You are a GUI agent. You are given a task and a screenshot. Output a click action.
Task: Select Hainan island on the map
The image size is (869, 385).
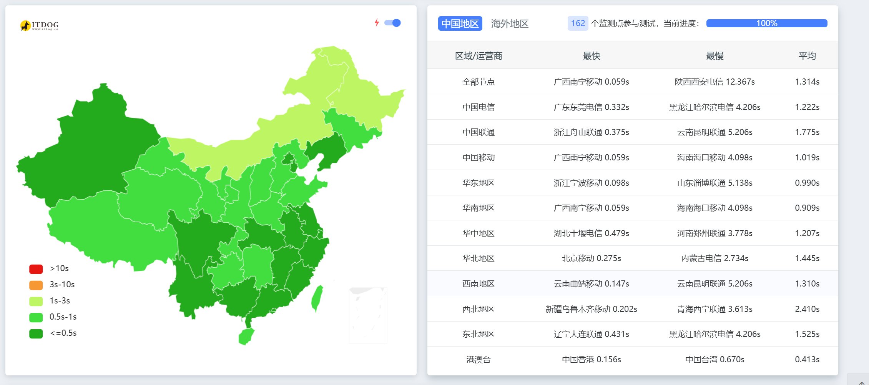pyautogui.click(x=246, y=337)
